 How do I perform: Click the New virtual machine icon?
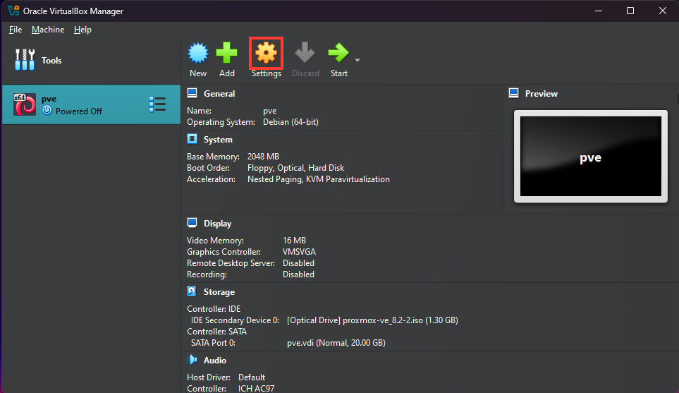pyautogui.click(x=198, y=54)
